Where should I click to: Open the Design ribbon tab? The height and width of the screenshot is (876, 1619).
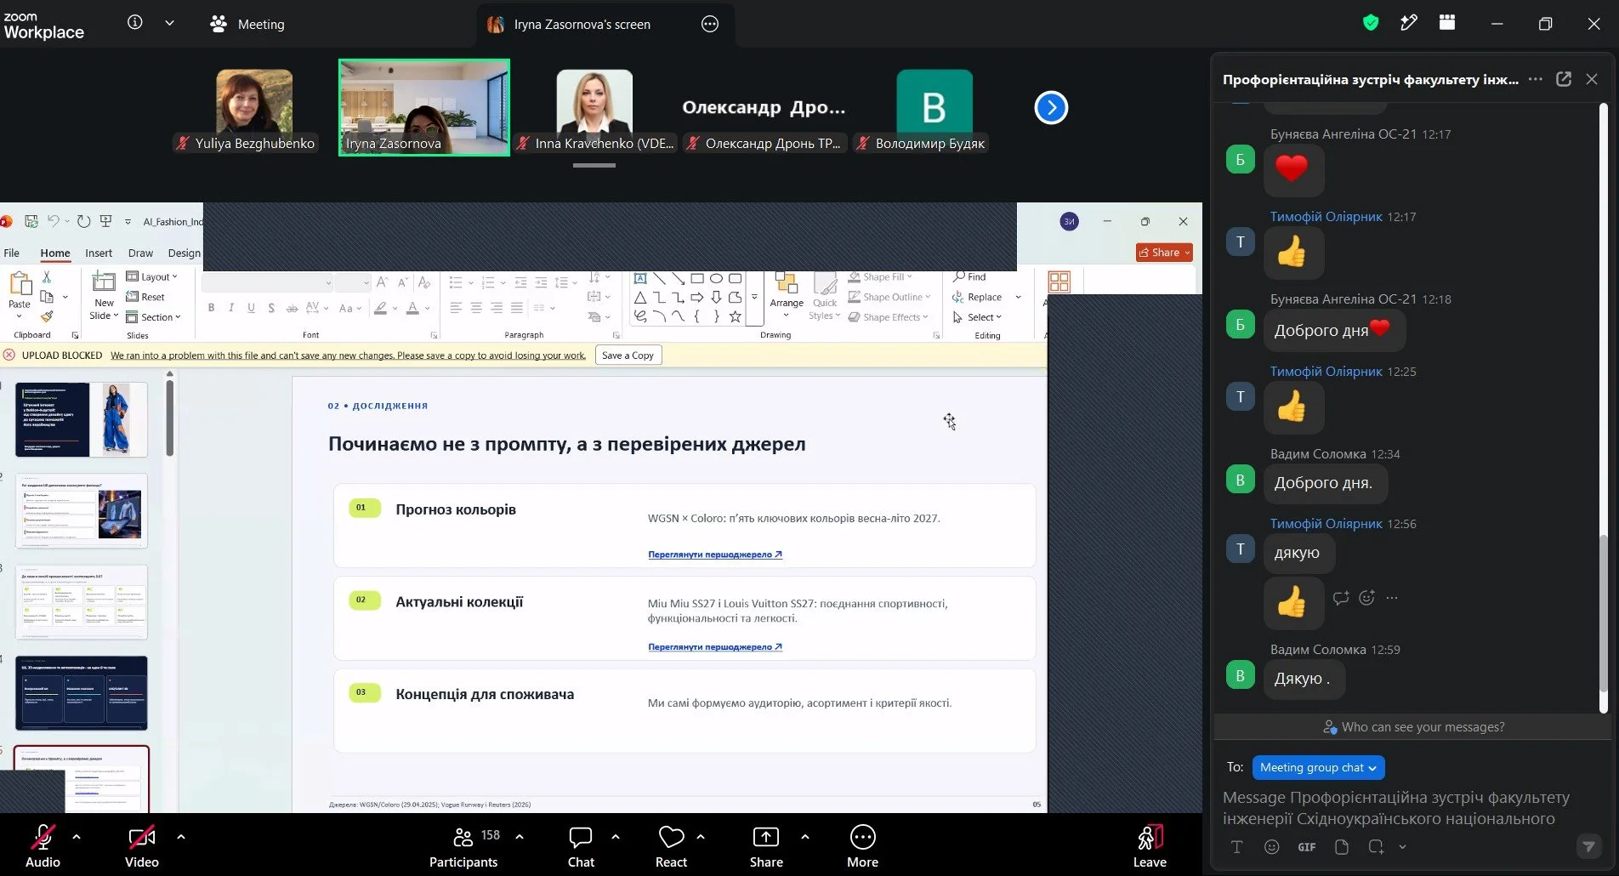184,253
